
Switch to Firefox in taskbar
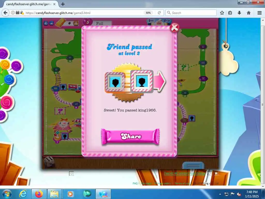point(39,194)
